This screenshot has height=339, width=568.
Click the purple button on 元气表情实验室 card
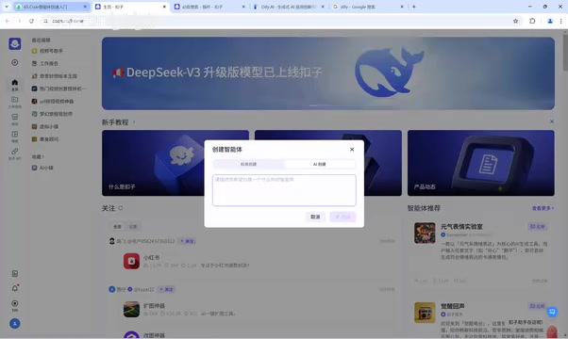pyautogui.click(x=537, y=227)
